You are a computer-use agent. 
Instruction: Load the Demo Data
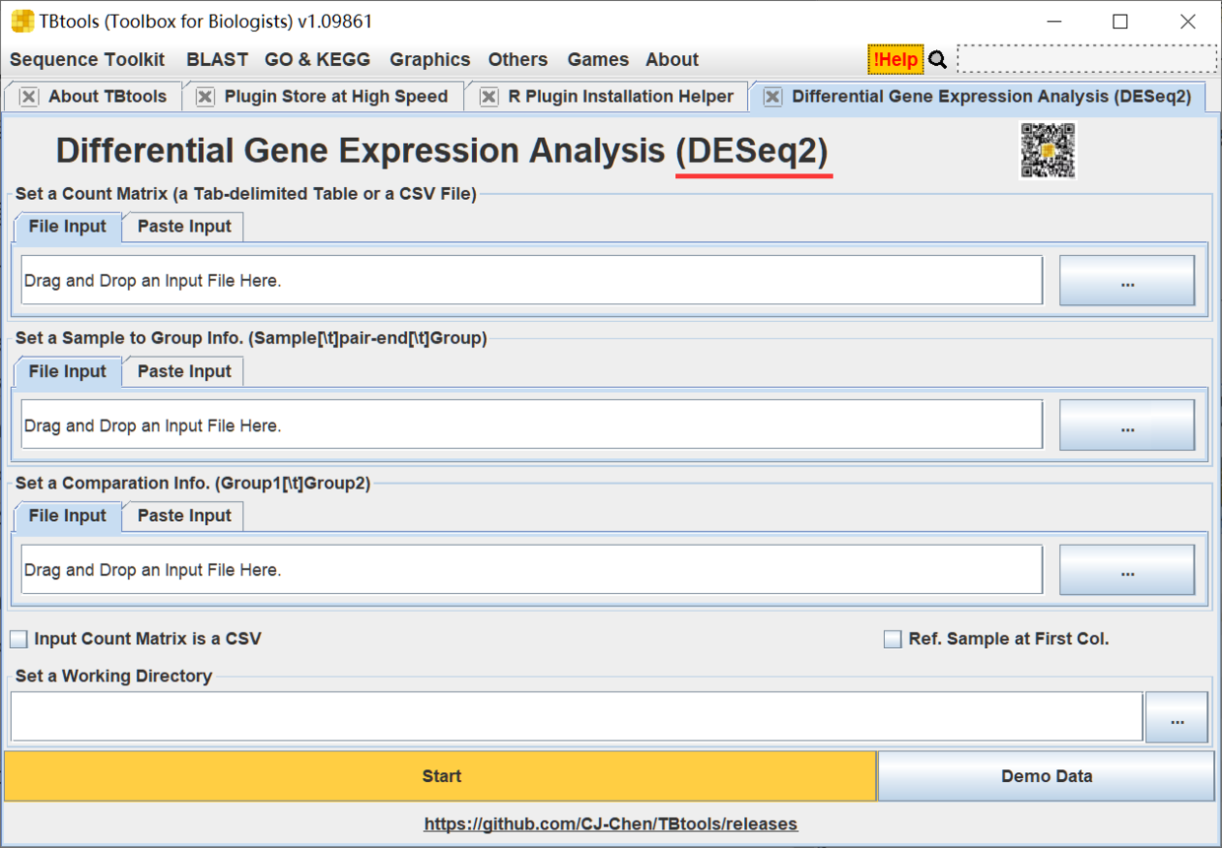tap(1047, 776)
